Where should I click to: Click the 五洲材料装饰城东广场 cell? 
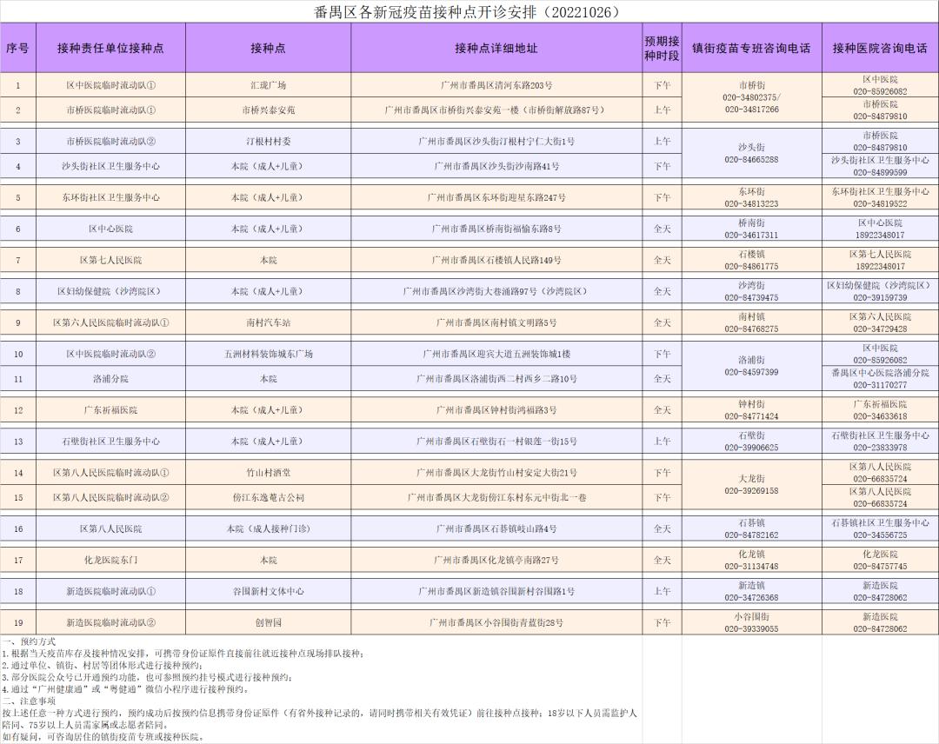[x=269, y=354]
